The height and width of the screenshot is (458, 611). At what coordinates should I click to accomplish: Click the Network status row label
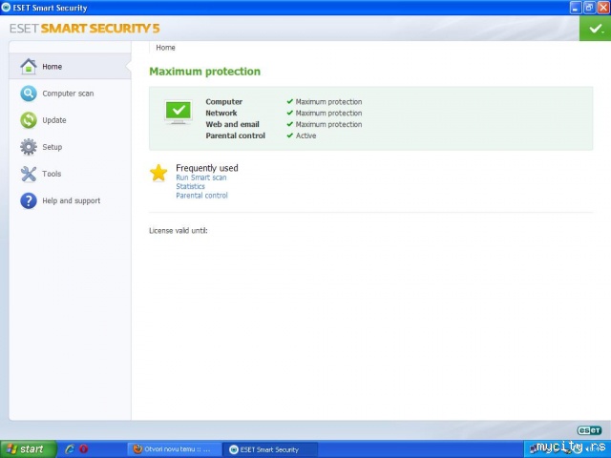[221, 113]
